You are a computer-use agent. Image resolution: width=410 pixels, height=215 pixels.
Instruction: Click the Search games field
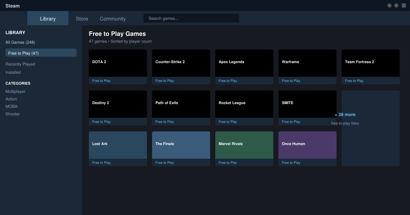pyautogui.click(x=191, y=18)
